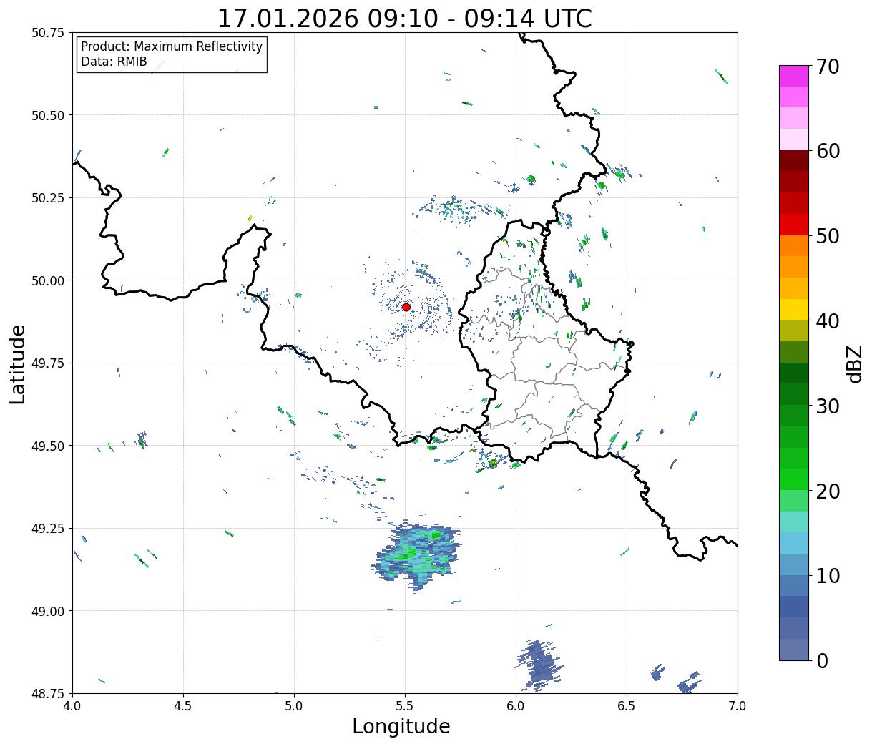
Task: Click the 'Data: RMIB' legend text
Action: (x=114, y=62)
